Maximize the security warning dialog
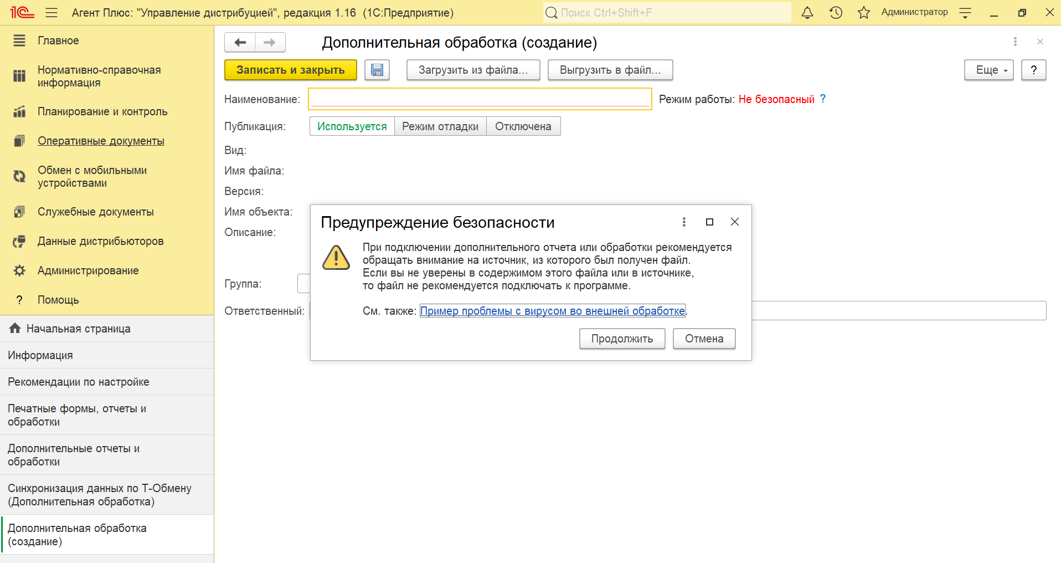 point(709,222)
